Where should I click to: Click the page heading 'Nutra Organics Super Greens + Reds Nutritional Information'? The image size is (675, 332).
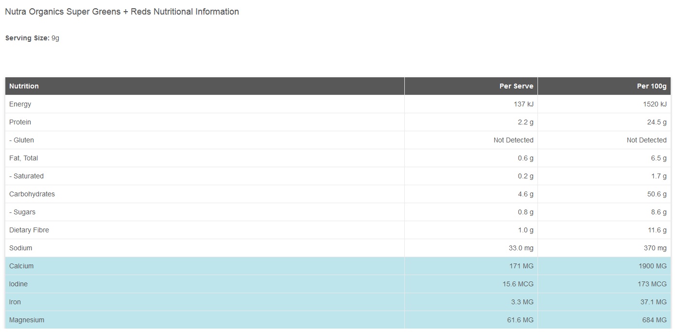pos(122,12)
